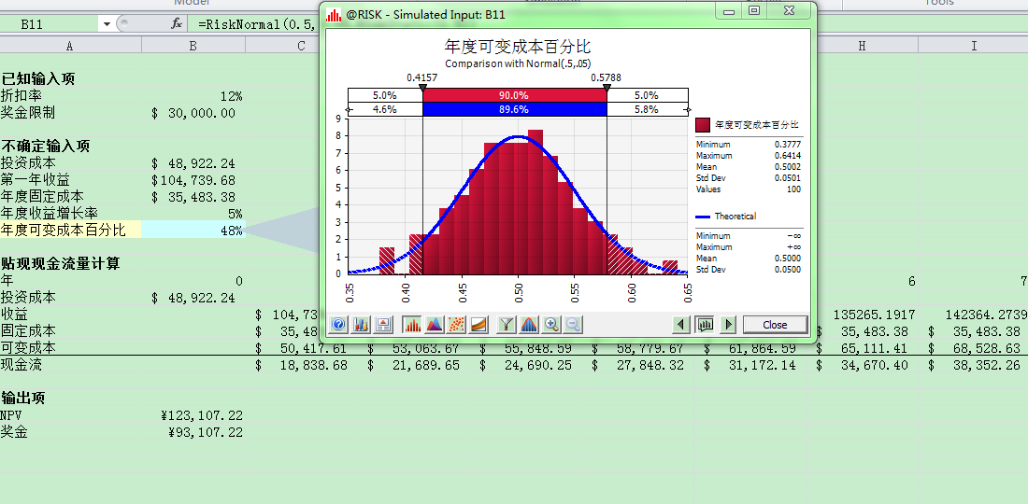Click the report/export graph icon
The width and height of the screenshot is (1028, 504).
coord(383,324)
